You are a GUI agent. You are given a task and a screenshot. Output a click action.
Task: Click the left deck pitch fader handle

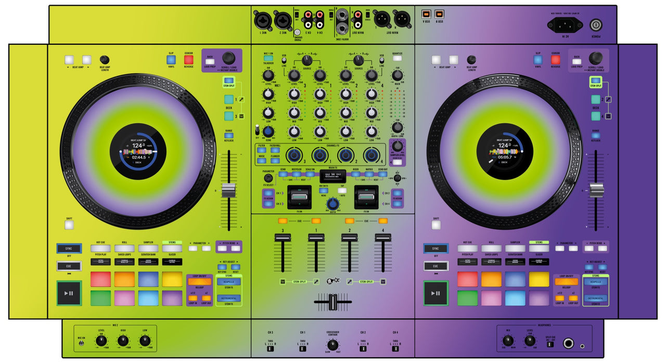(229, 190)
